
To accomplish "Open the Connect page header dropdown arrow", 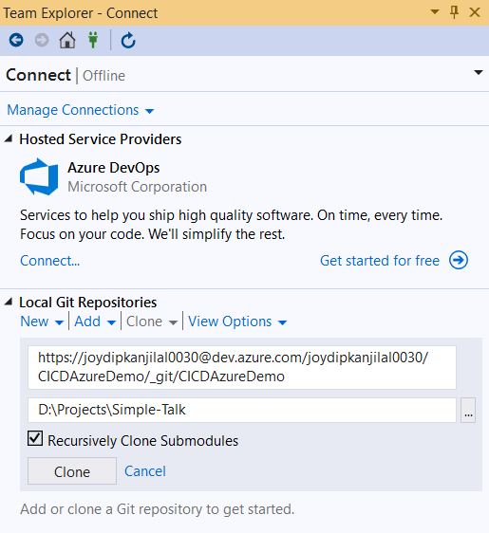I will (x=479, y=72).
